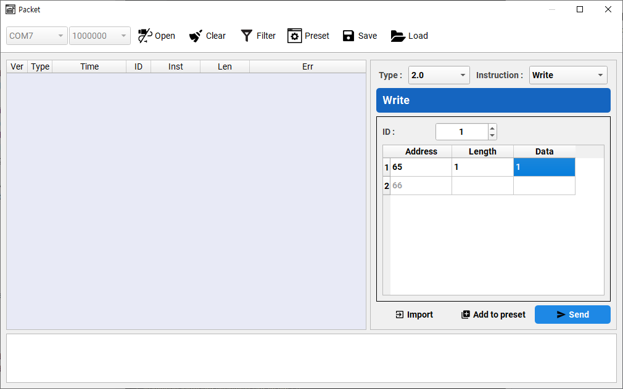
Task: Increase the ID value with up arrow
Action: point(492,129)
